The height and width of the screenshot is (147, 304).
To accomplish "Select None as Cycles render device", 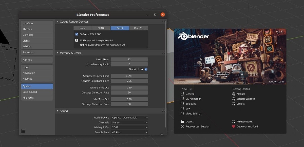I will coord(83,28).
